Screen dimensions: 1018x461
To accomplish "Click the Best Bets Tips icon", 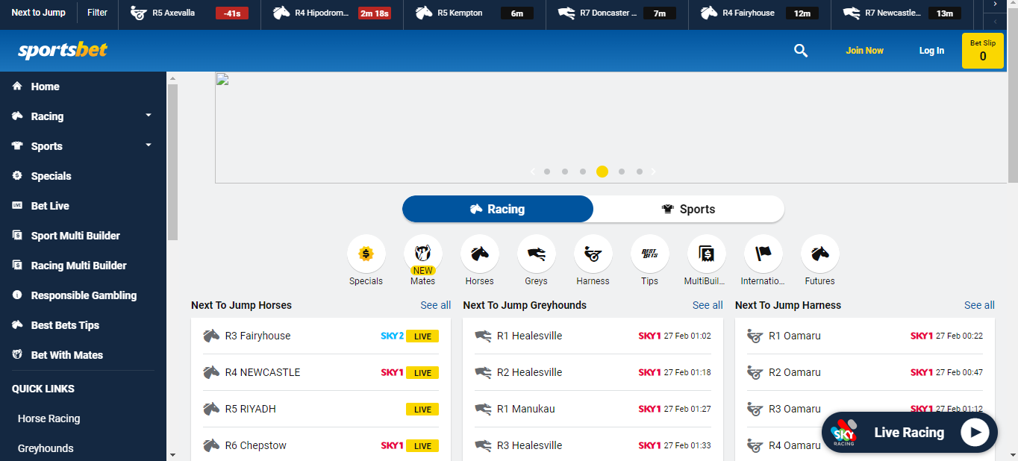I will (649, 254).
